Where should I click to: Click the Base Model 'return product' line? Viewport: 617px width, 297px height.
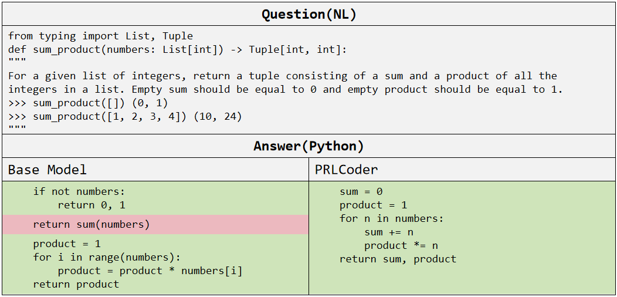pos(76,284)
